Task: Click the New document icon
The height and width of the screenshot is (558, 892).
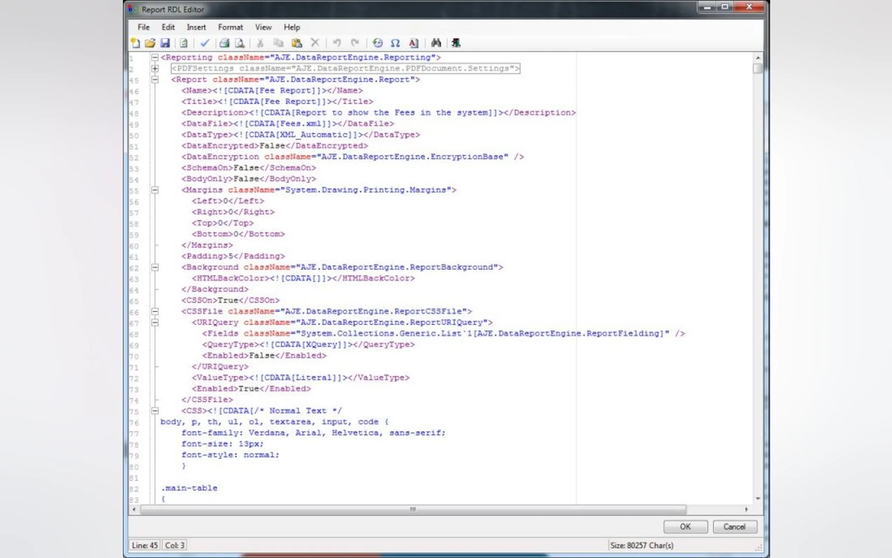Action: (135, 43)
